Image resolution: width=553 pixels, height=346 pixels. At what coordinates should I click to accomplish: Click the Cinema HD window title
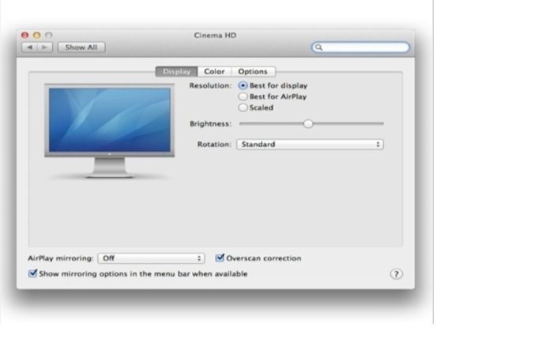coord(215,36)
